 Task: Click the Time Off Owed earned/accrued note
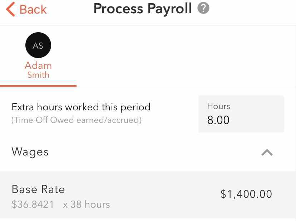pyautogui.click(x=77, y=120)
